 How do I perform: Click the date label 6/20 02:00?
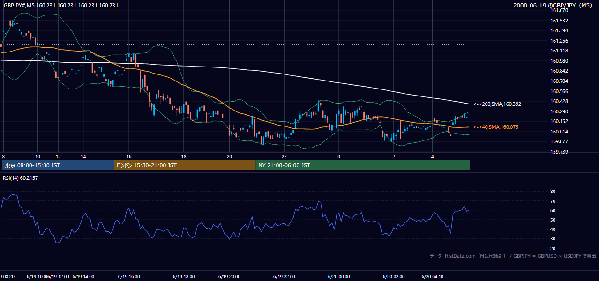pos(394,277)
